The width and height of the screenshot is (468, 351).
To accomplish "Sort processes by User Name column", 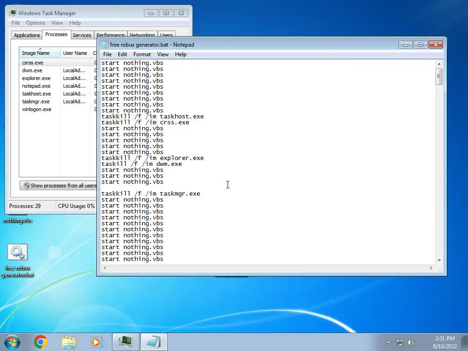I will [x=75, y=53].
